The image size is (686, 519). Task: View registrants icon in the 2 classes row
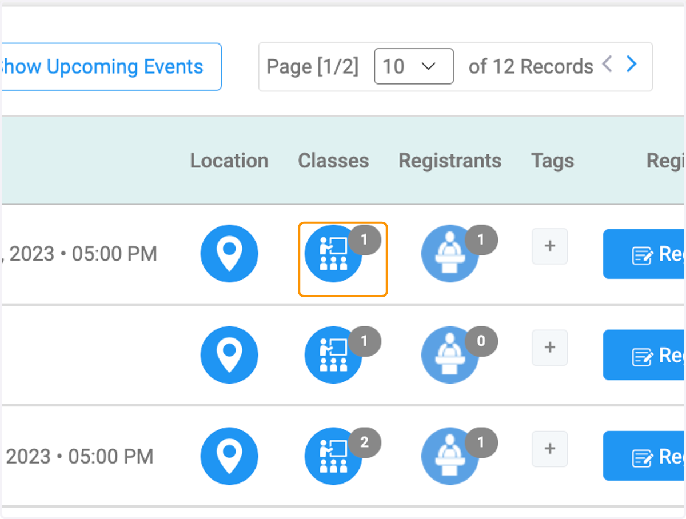450,456
